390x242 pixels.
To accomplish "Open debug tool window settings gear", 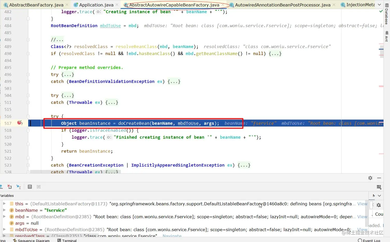I will (x=370, y=178).
